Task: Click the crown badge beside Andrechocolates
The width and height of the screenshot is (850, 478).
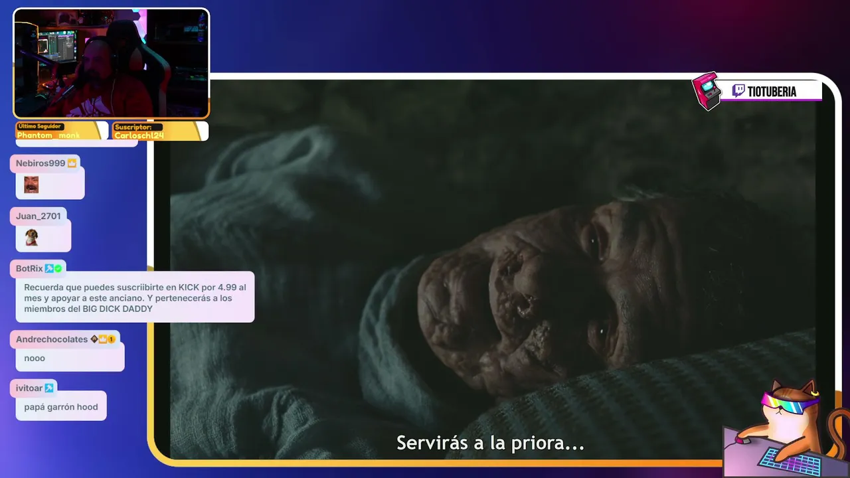Action: (103, 339)
